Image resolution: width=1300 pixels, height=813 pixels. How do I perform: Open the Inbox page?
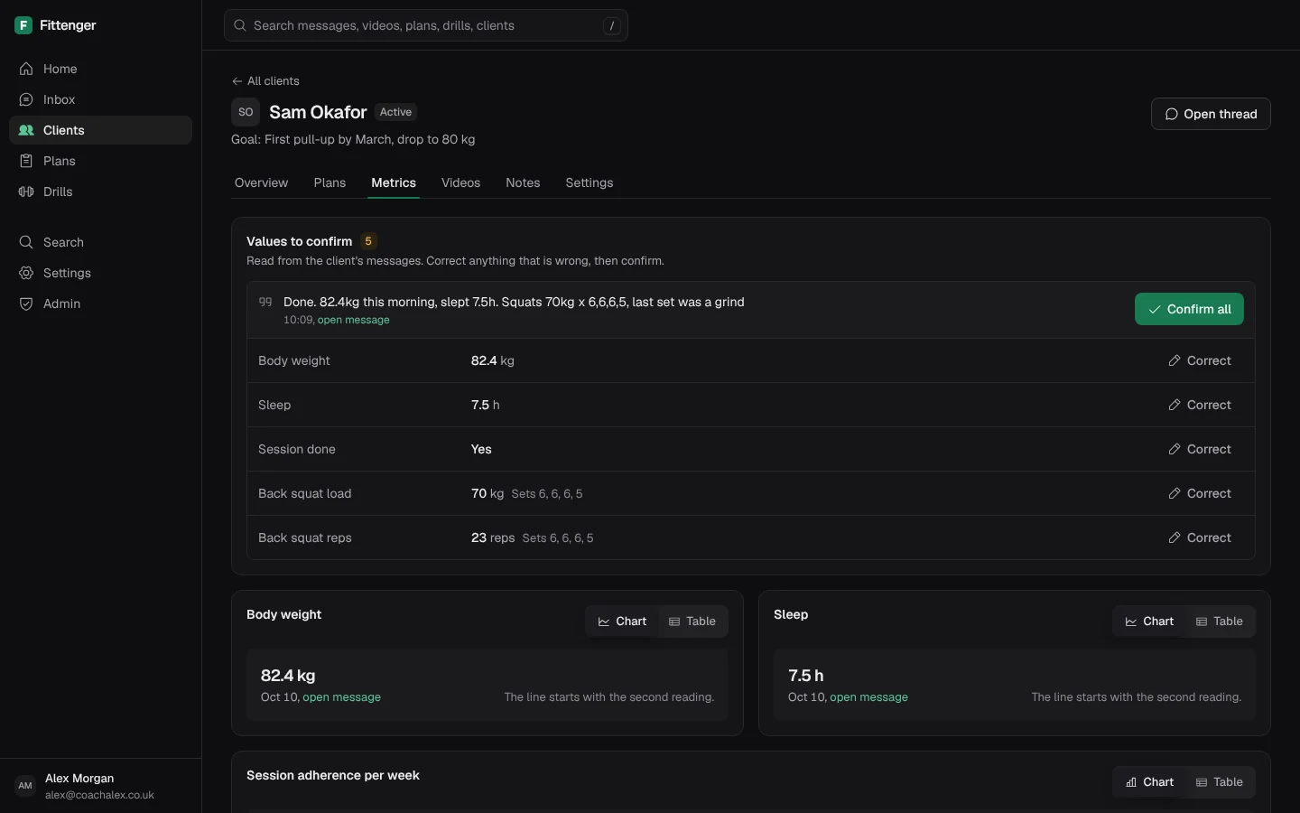click(100, 99)
